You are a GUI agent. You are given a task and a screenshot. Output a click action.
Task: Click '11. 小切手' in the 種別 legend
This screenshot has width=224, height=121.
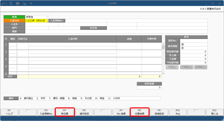point(114,98)
